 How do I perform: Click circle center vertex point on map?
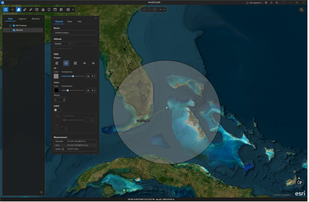(x=167, y=108)
